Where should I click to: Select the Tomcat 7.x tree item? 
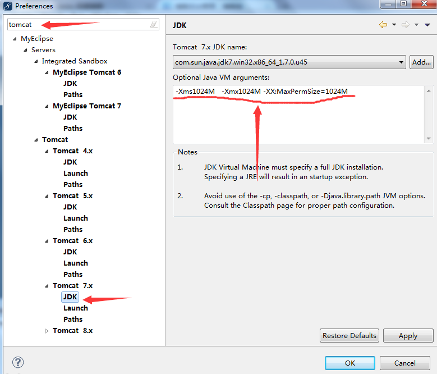[73, 286]
